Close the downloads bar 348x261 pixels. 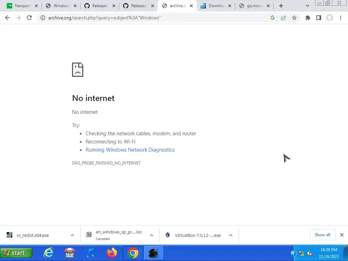pyautogui.click(x=342, y=235)
